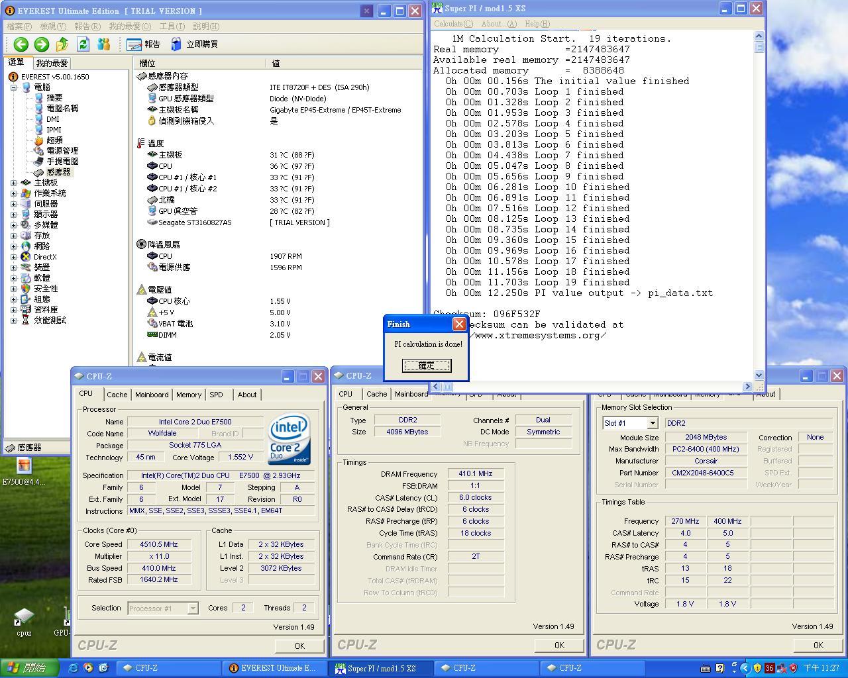Refresh the EVEREST sensor page
The image size is (848, 678).
[83, 44]
